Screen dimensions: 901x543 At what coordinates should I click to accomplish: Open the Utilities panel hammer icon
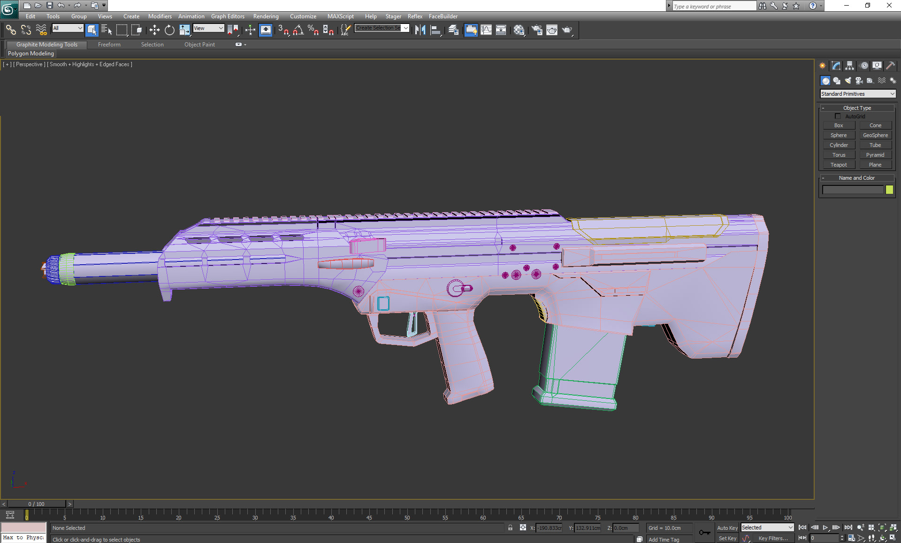tap(890, 66)
